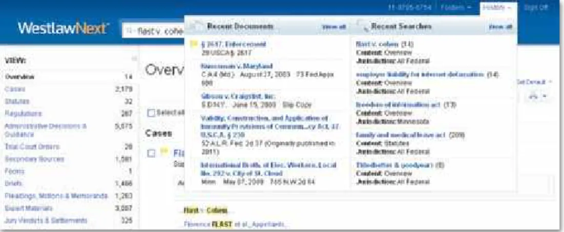
Task: Click View all for Recent Searches
Action: [500, 27]
